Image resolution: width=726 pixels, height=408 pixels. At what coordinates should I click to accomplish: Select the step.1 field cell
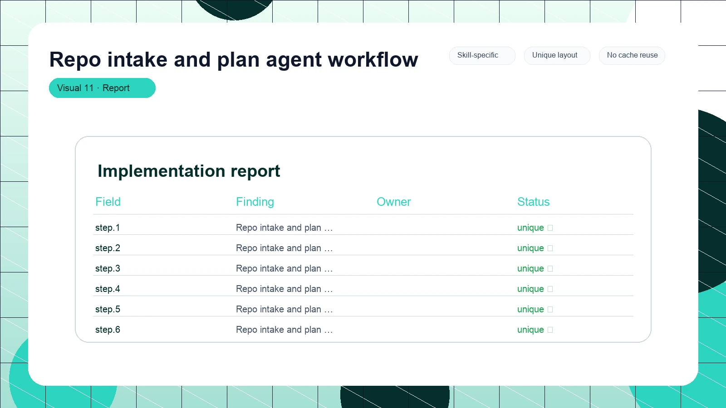point(108,228)
